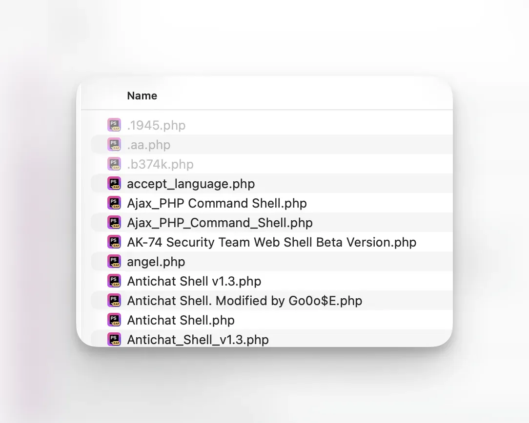
Task: Click the icon next to Ajax_PHP_Command_Shell.php
Action: tap(114, 222)
